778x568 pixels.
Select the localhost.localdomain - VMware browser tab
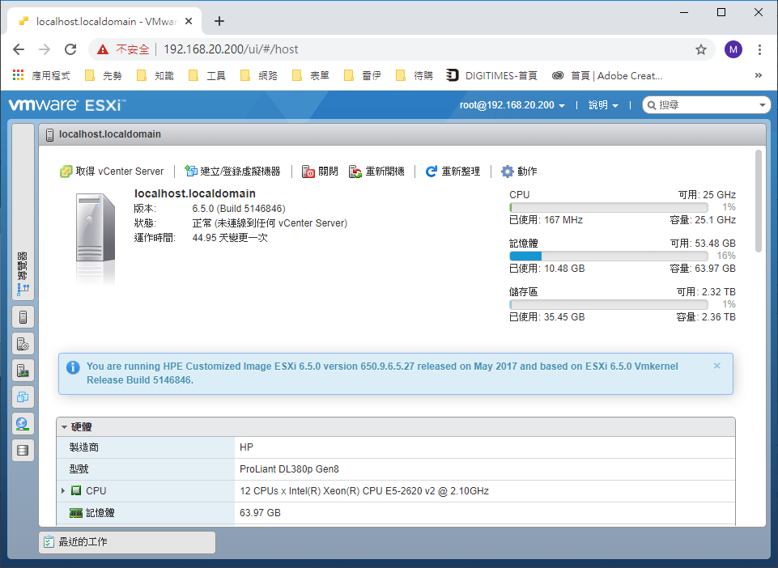104,21
